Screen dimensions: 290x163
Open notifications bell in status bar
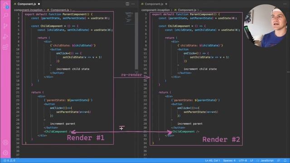(285, 160)
